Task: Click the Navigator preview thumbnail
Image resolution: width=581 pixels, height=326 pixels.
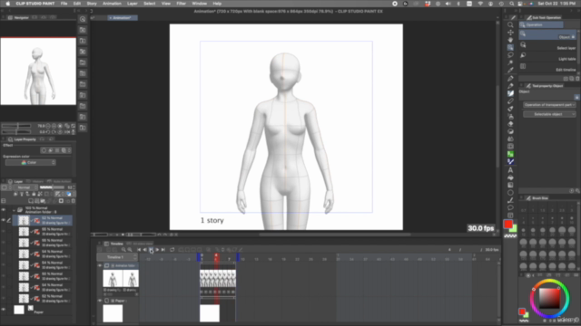Action: coord(38,72)
